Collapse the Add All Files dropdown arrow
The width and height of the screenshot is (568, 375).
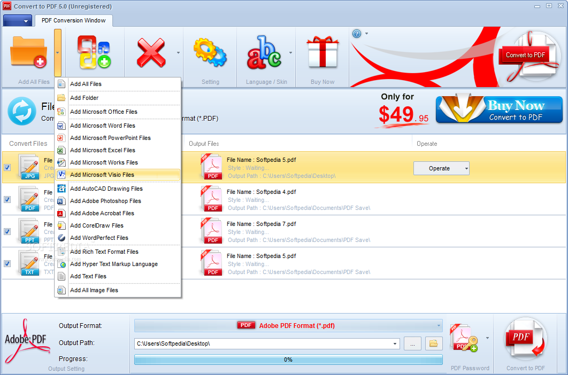(58, 53)
